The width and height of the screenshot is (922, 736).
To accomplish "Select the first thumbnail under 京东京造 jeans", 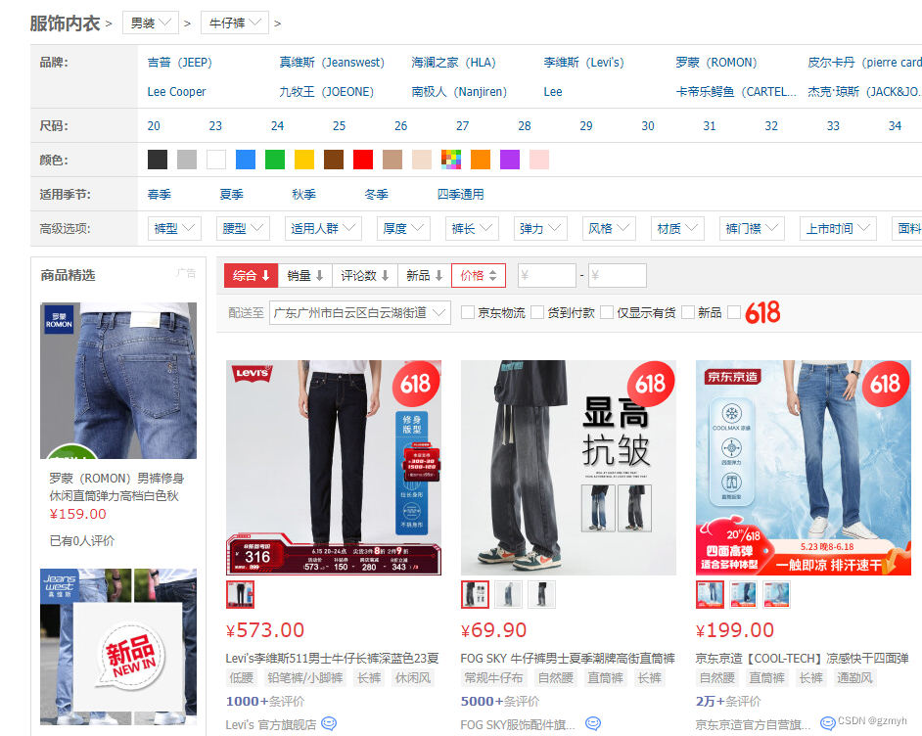I will pos(711,594).
